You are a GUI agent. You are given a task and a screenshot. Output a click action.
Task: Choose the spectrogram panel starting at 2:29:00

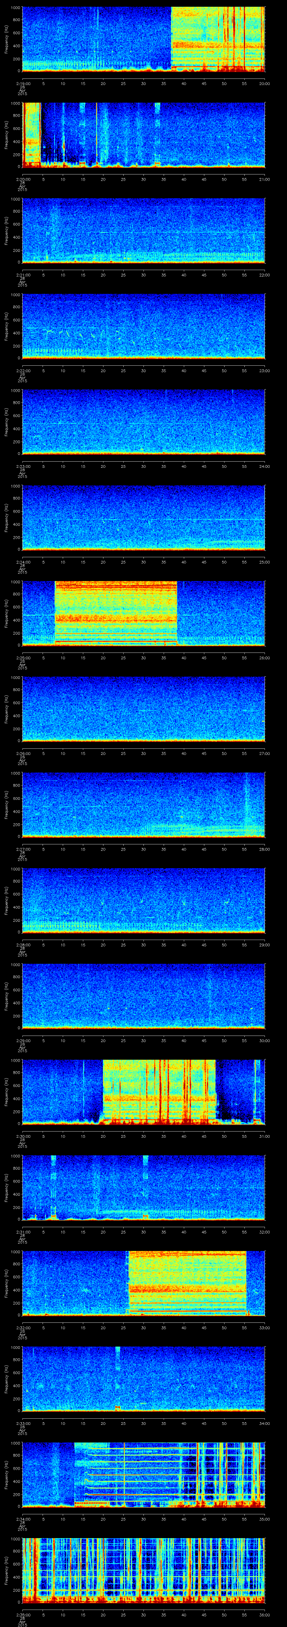click(x=144, y=996)
